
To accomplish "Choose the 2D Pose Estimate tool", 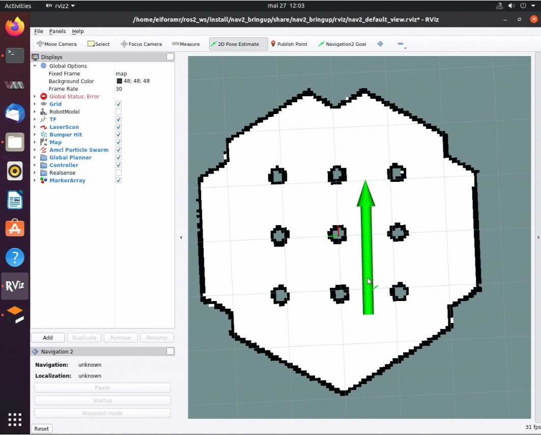I will [x=235, y=44].
